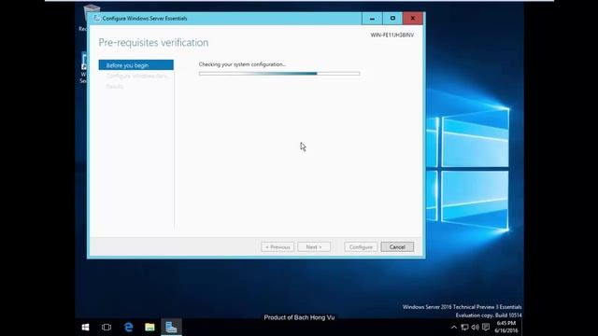Click the Pre-requisites verification heading

click(x=153, y=42)
